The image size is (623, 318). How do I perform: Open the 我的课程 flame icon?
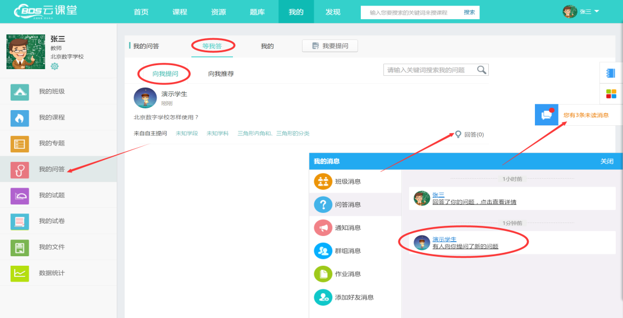(x=20, y=118)
